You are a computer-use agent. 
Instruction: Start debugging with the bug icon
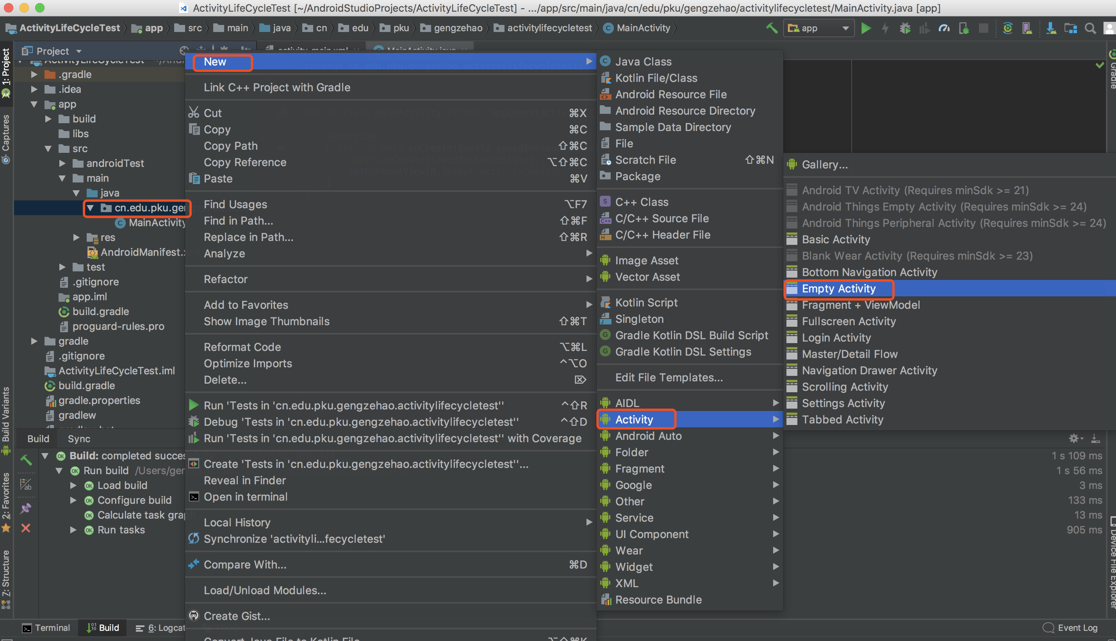[x=905, y=28]
